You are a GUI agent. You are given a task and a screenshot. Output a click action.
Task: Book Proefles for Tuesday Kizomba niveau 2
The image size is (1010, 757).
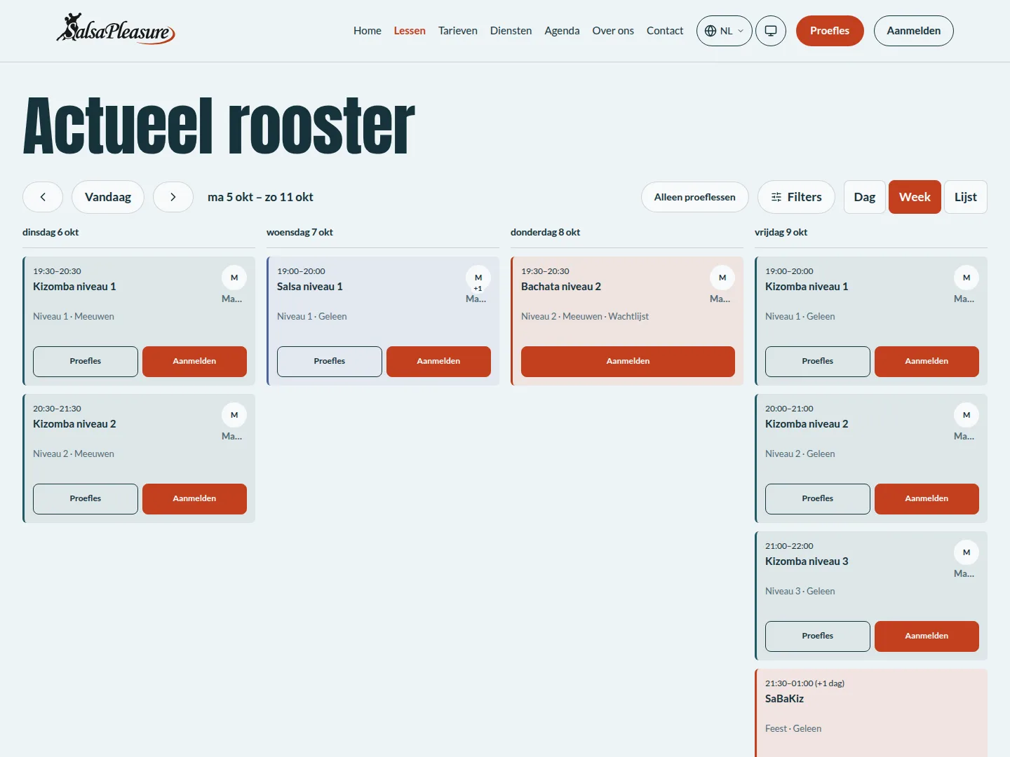[x=86, y=499]
